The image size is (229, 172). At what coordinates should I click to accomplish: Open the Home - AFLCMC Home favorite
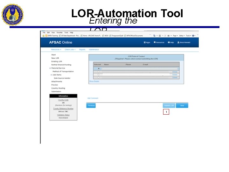click(x=91, y=36)
